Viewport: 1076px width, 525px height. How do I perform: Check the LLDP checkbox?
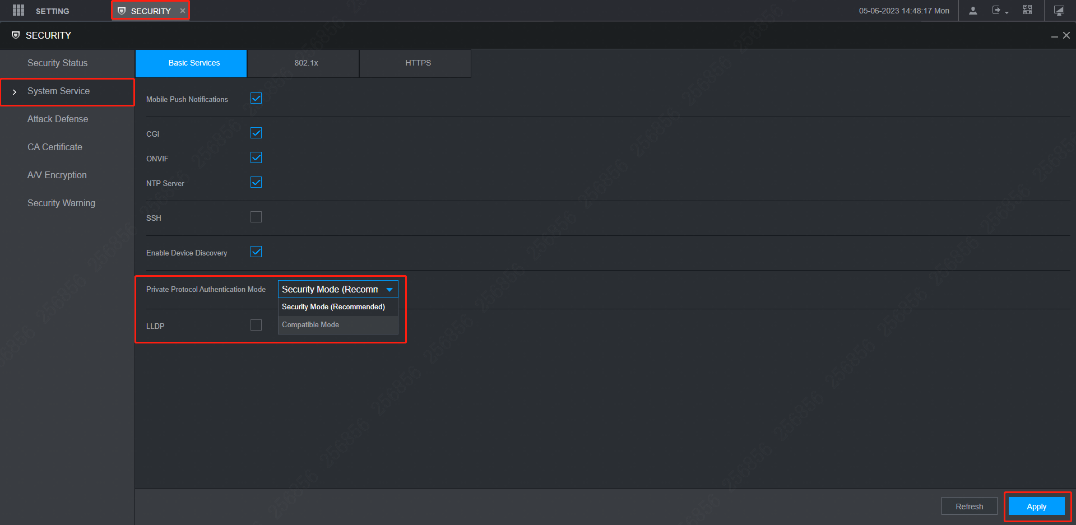tap(256, 324)
